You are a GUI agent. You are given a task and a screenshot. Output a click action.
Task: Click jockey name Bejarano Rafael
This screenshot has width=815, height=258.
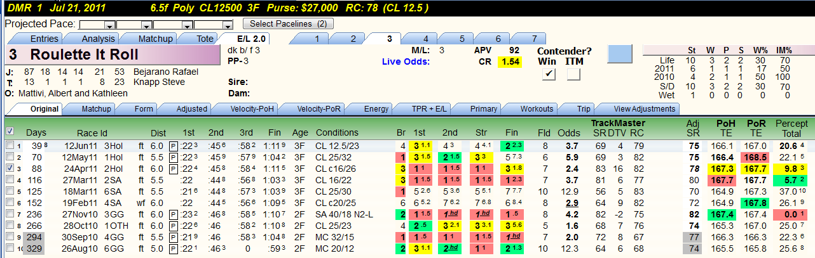tap(166, 72)
